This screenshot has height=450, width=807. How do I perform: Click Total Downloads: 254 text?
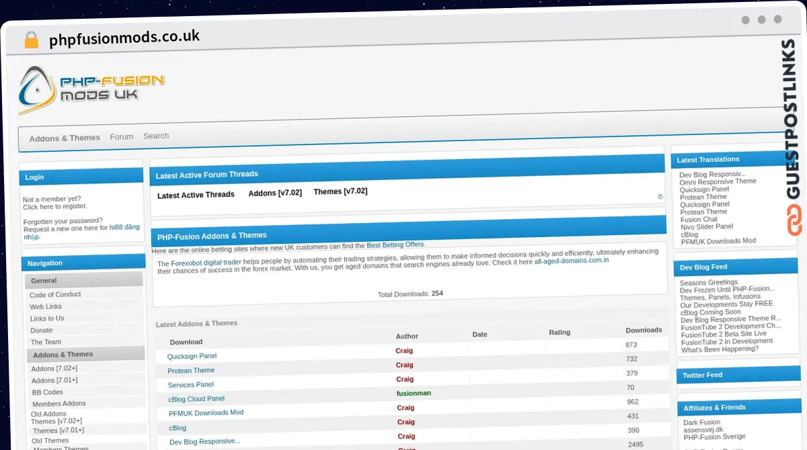[410, 294]
